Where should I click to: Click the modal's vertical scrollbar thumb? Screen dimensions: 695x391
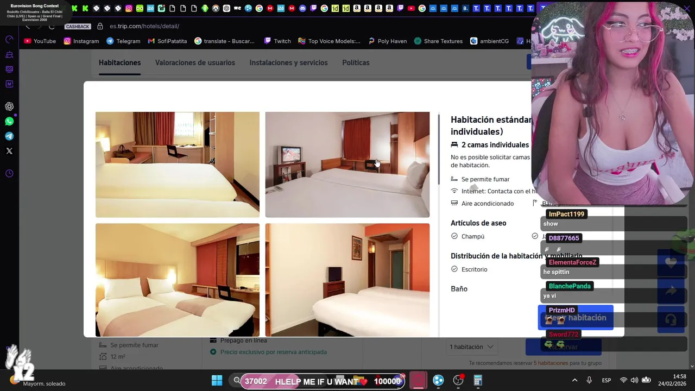[x=439, y=149]
